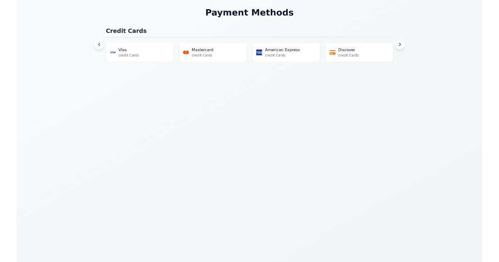Click the American Express logo icon
499x262 pixels.
259,52
